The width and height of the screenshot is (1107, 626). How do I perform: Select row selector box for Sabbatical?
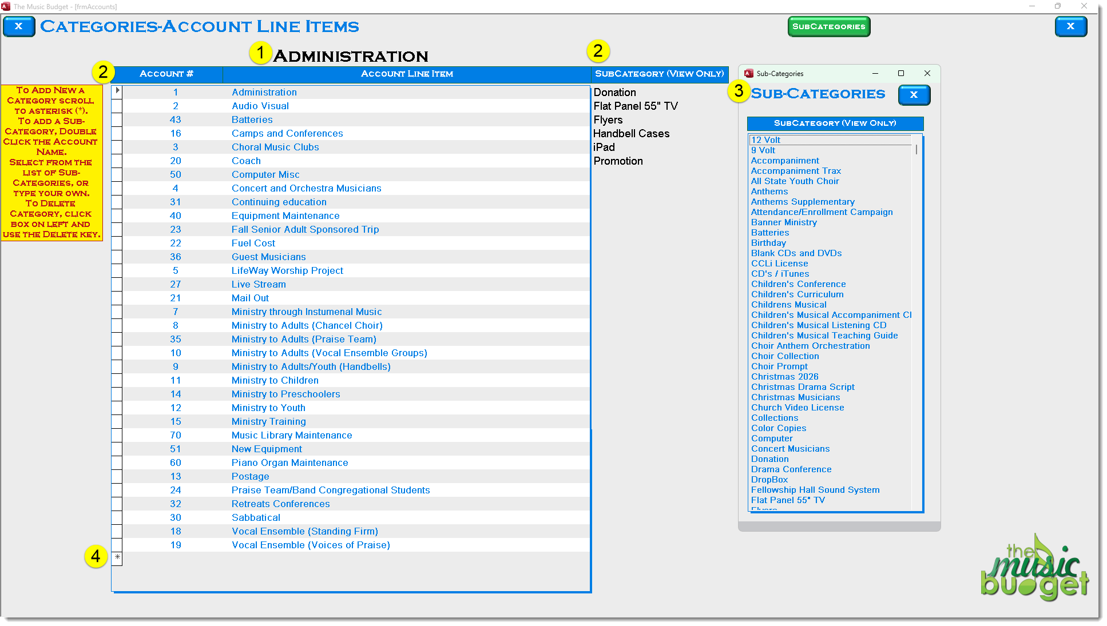(x=117, y=517)
